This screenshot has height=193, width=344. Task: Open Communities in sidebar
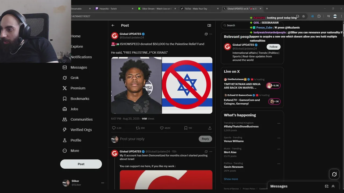click(x=77, y=119)
